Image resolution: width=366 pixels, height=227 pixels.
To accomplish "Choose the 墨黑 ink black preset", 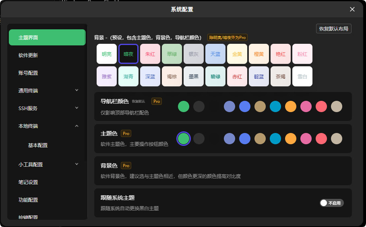I will point(194,76).
